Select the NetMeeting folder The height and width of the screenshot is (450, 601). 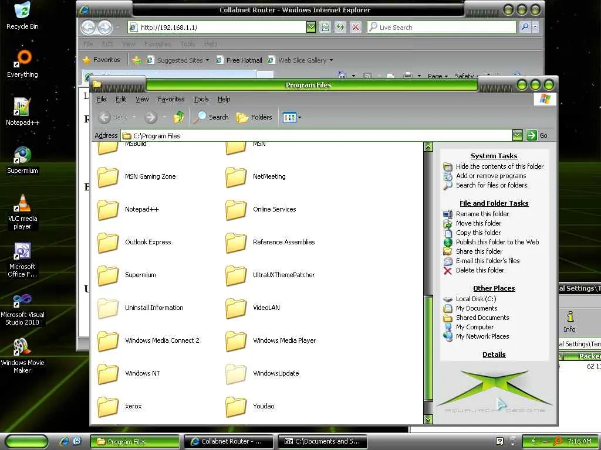point(256,177)
